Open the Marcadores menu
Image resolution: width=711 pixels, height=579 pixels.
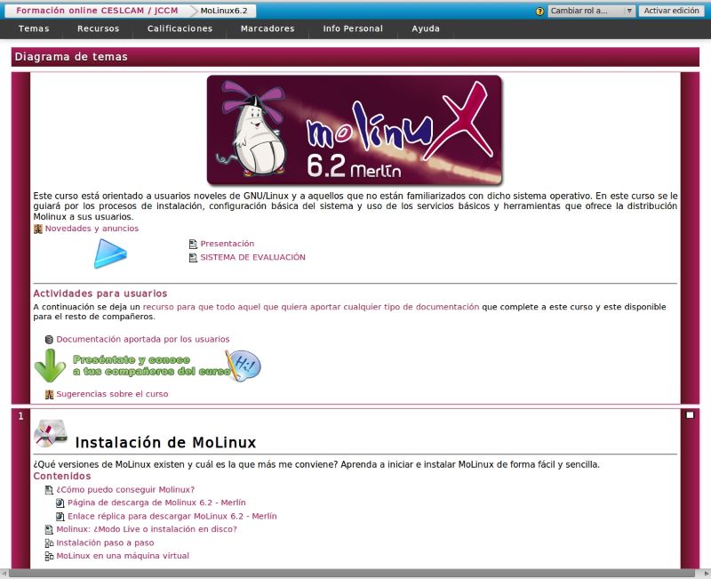tap(268, 28)
